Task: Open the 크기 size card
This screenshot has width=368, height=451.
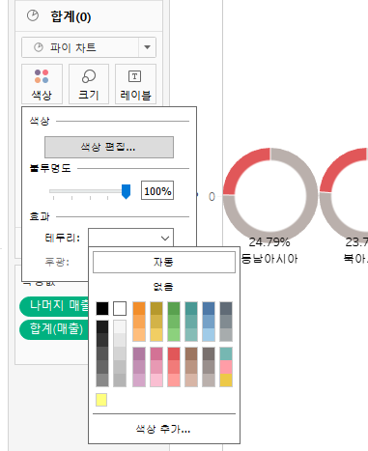Action: [89, 84]
